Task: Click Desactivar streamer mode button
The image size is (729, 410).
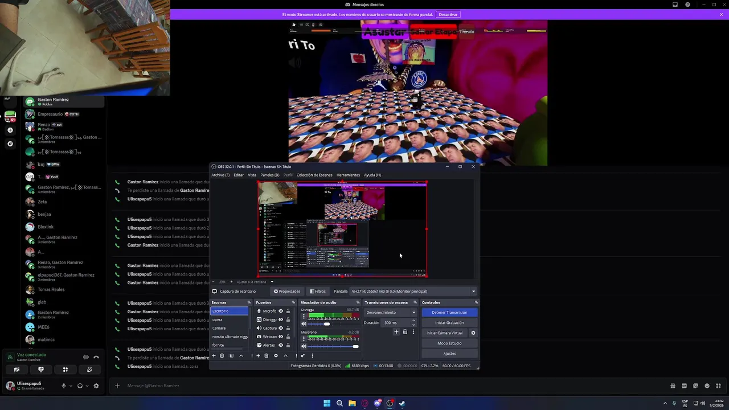Action: (x=448, y=14)
